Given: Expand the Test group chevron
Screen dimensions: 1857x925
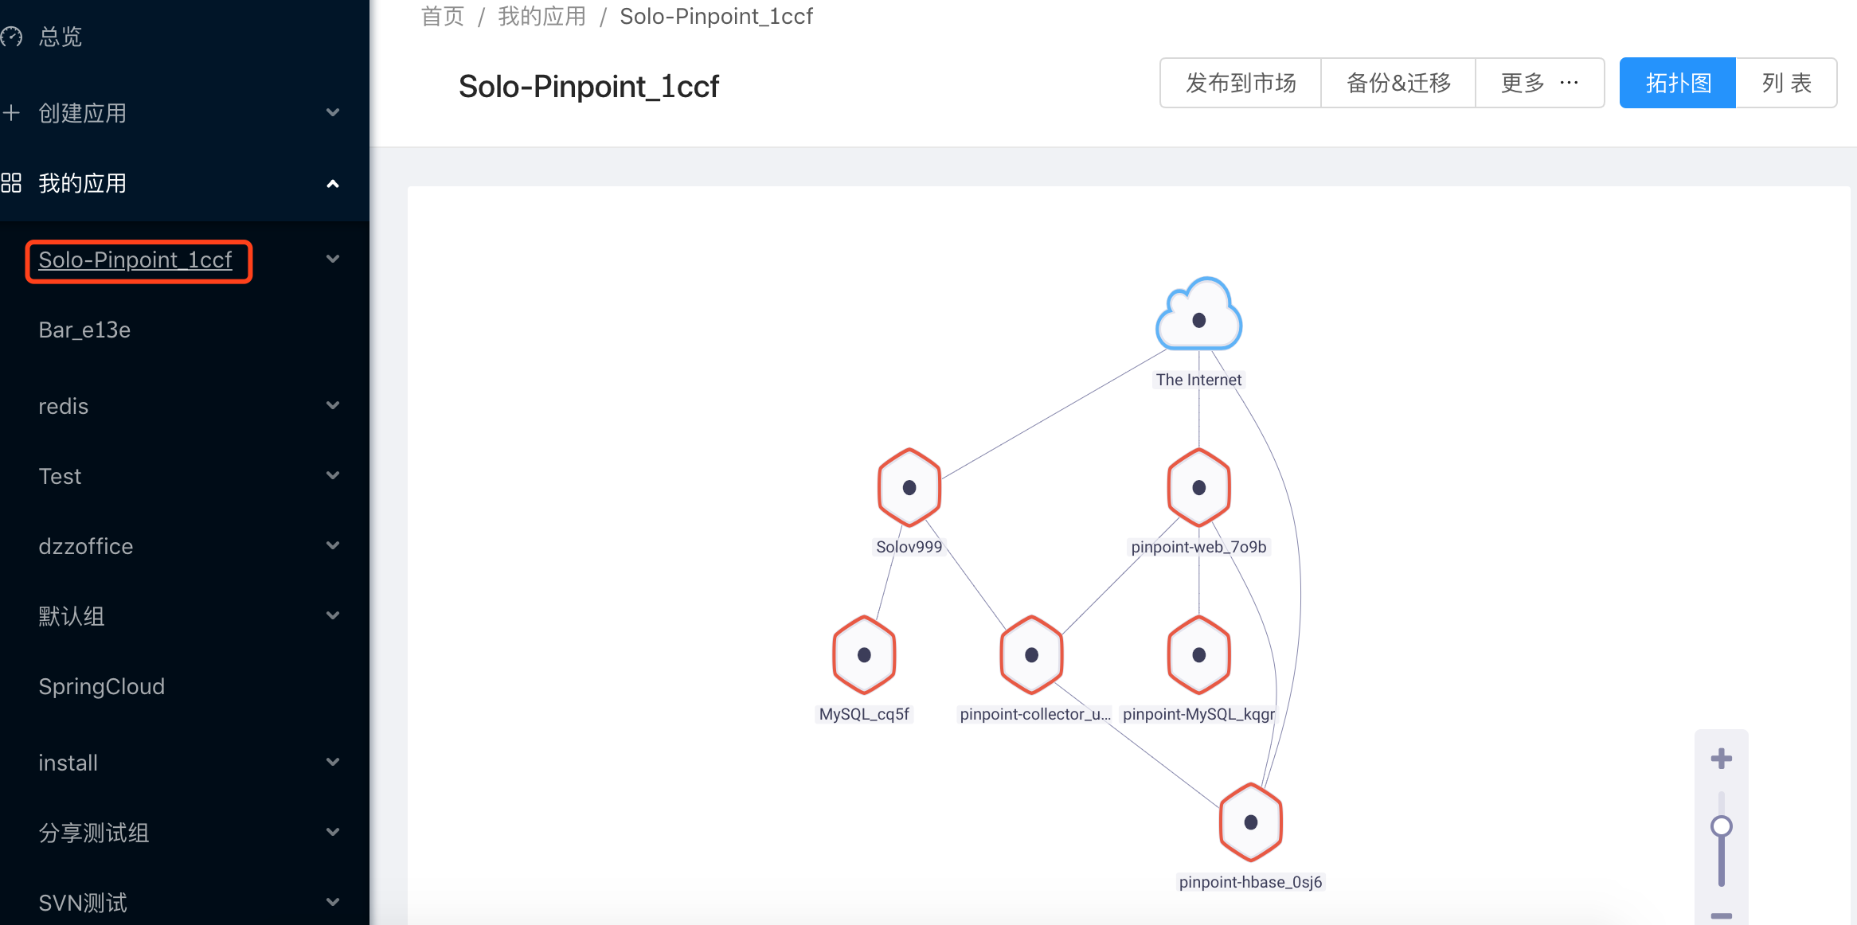Looking at the screenshot, I should (333, 476).
